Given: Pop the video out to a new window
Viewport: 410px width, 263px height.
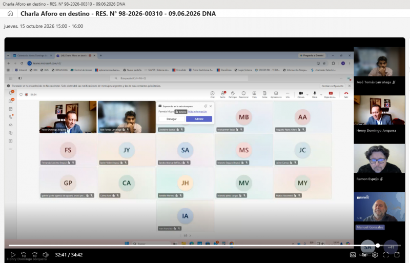Looking at the screenshot, I should click(397, 255).
